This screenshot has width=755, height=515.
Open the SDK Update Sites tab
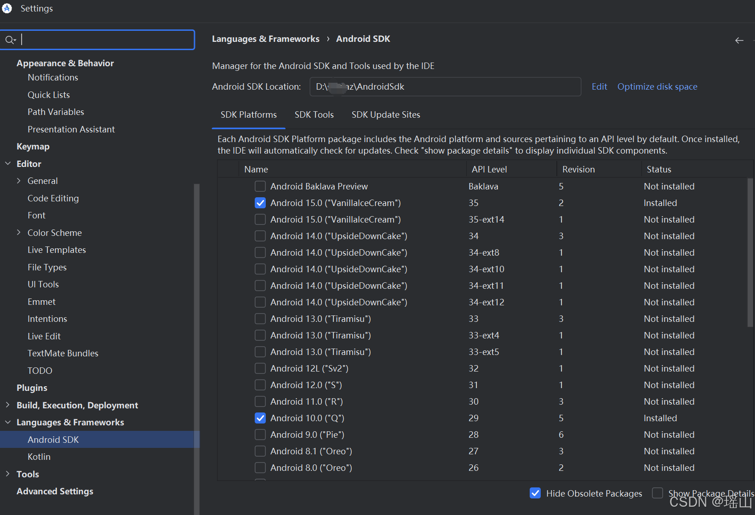[x=386, y=114]
